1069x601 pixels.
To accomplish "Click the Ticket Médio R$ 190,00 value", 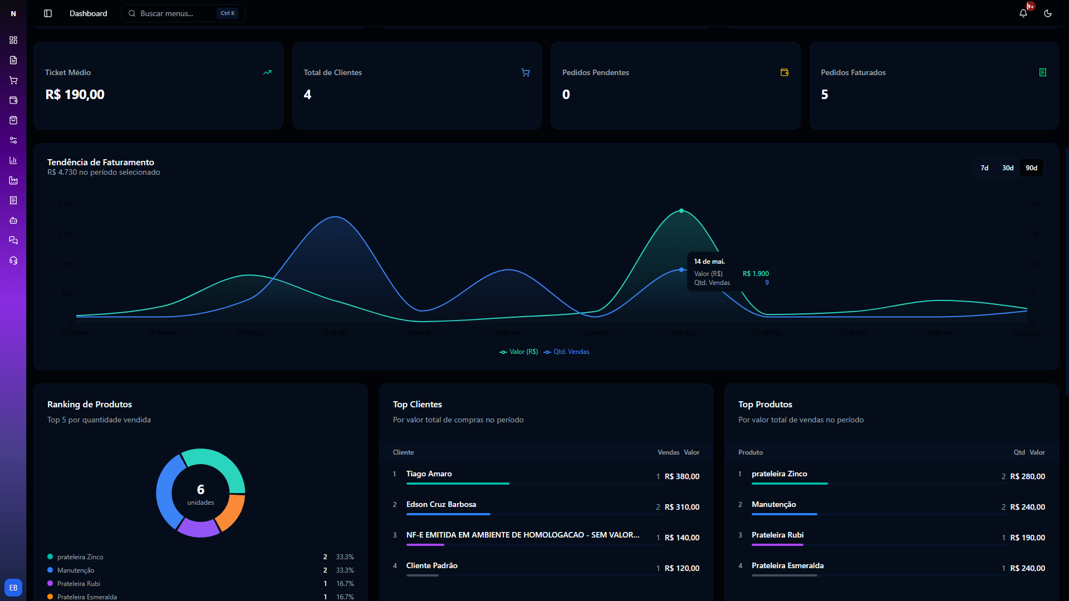I will click(75, 95).
